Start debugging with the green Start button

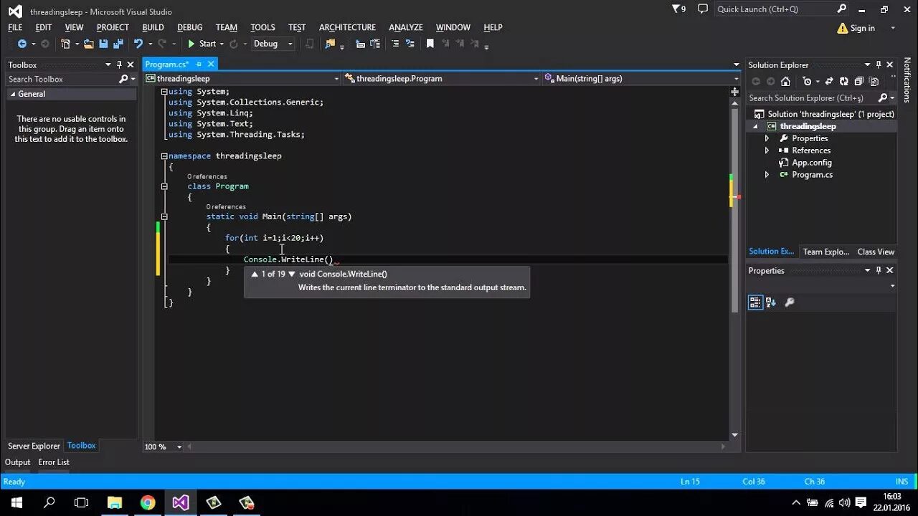coord(202,44)
